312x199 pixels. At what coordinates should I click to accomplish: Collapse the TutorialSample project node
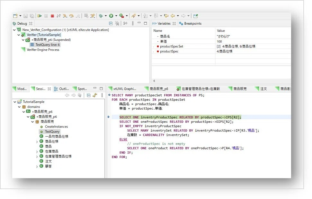click(15, 102)
